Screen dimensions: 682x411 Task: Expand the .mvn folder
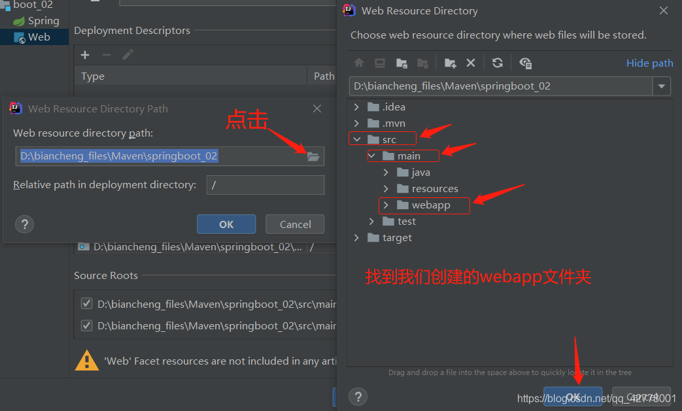(x=356, y=123)
